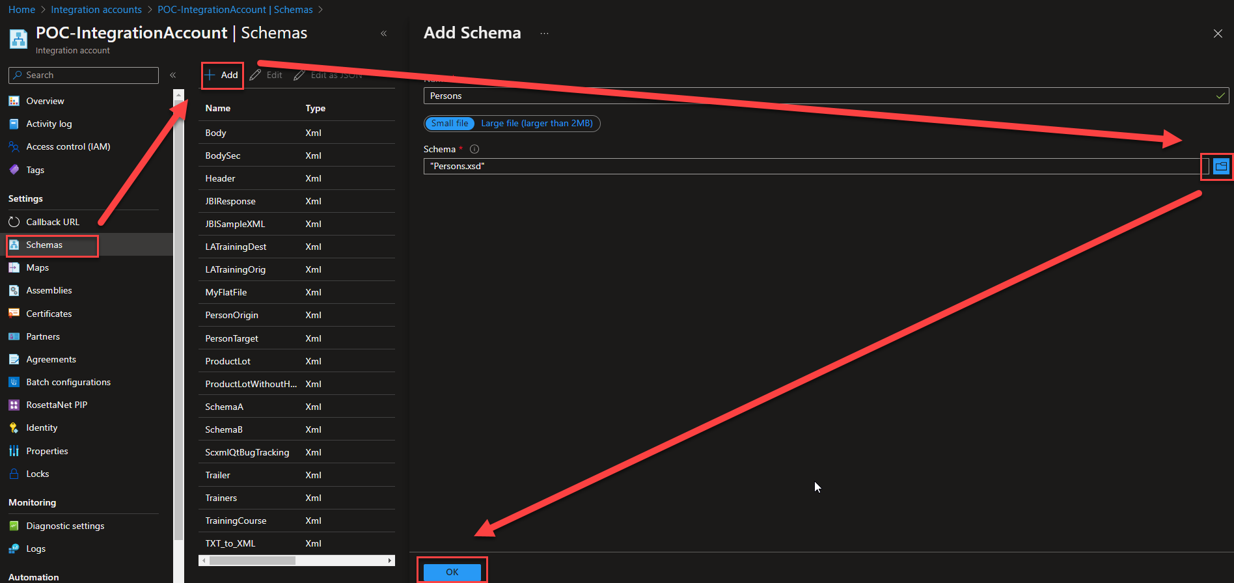Open the Certificates settings icon
Image resolution: width=1234 pixels, height=583 pixels.
click(x=14, y=314)
